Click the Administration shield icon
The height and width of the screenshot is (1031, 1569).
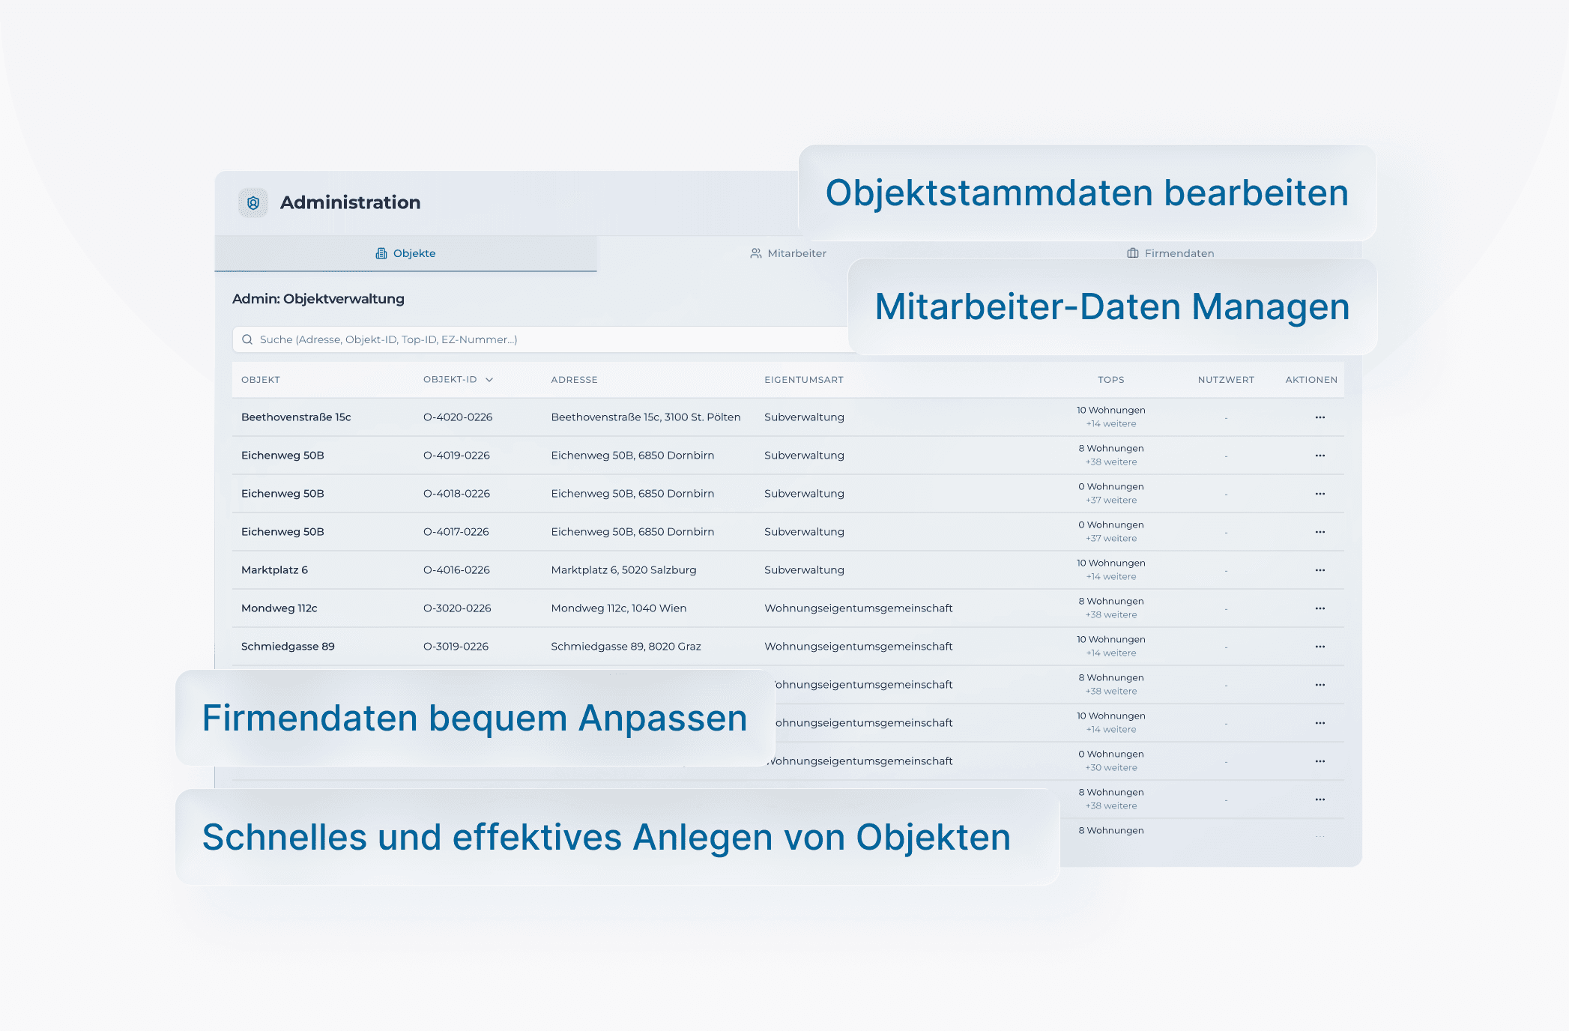pyautogui.click(x=253, y=202)
